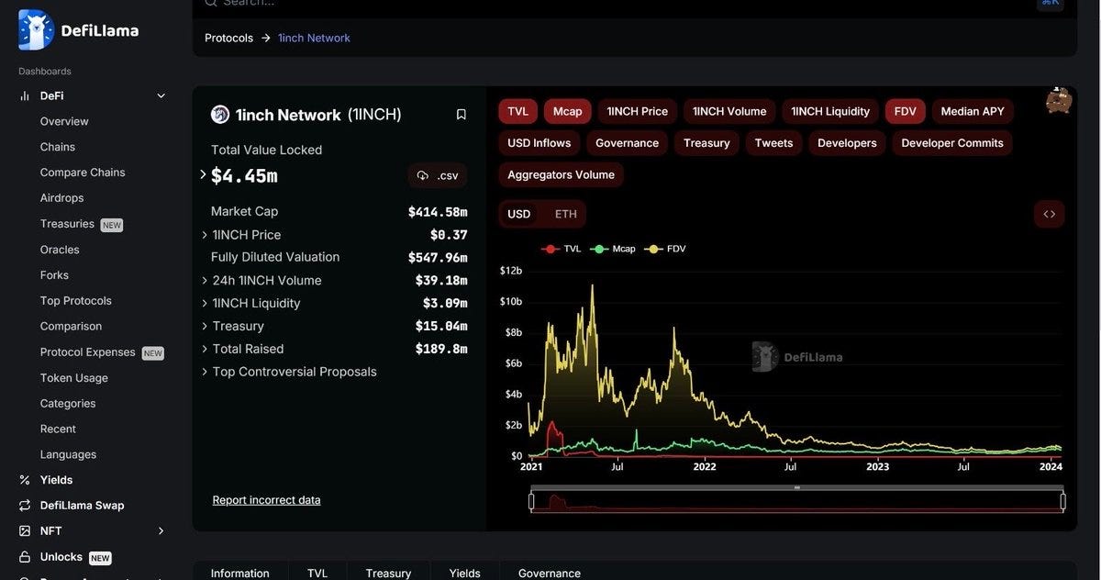
Task: Click the Yields percent icon
Action: [x=25, y=480]
